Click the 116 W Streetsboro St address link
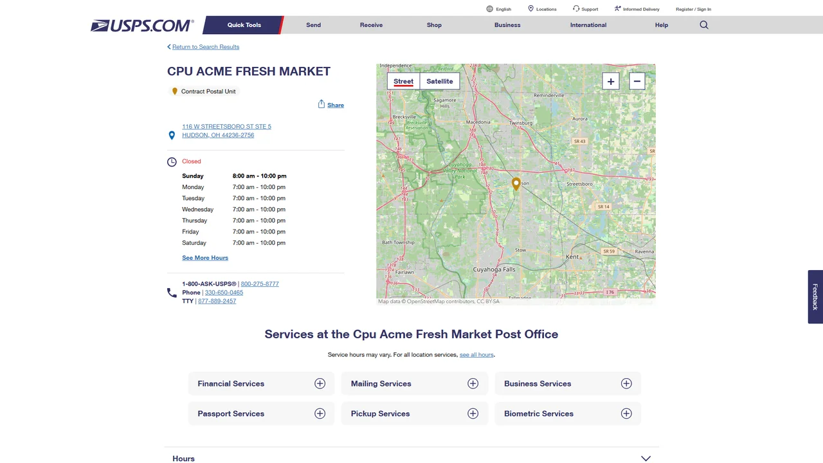Screen dimensions: 823x463 tap(226, 131)
